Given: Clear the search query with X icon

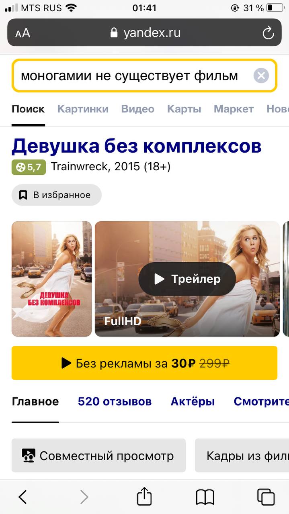Looking at the screenshot, I should pos(261,75).
